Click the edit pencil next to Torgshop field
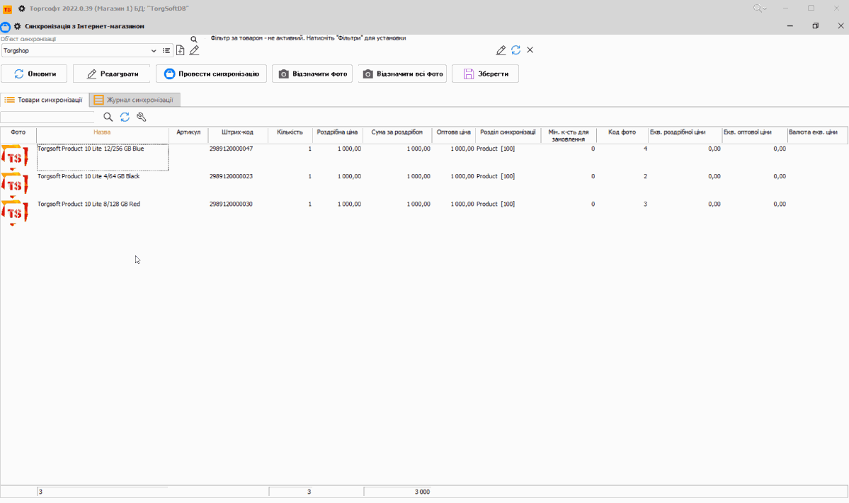849x503 pixels. [194, 51]
